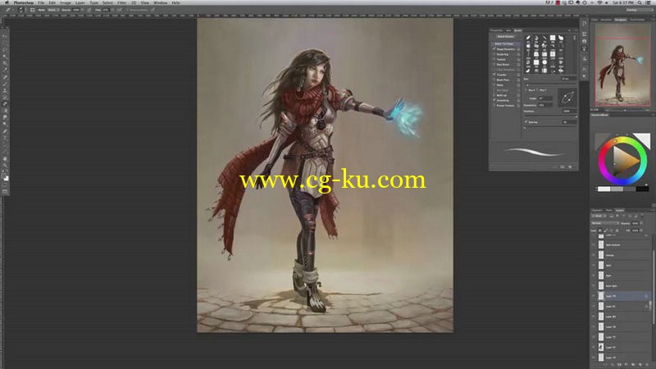
Task: Open the layer blend mode dropdown
Action: [x=605, y=223]
